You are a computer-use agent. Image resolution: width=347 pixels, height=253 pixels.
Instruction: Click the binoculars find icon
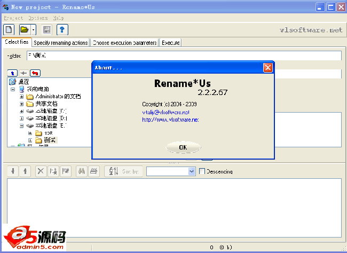point(82,171)
